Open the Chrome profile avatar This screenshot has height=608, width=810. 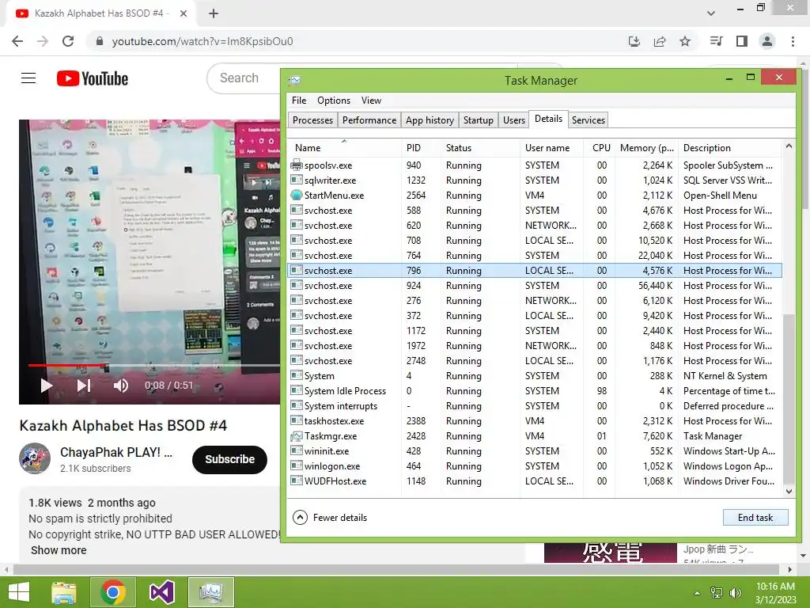click(x=767, y=41)
